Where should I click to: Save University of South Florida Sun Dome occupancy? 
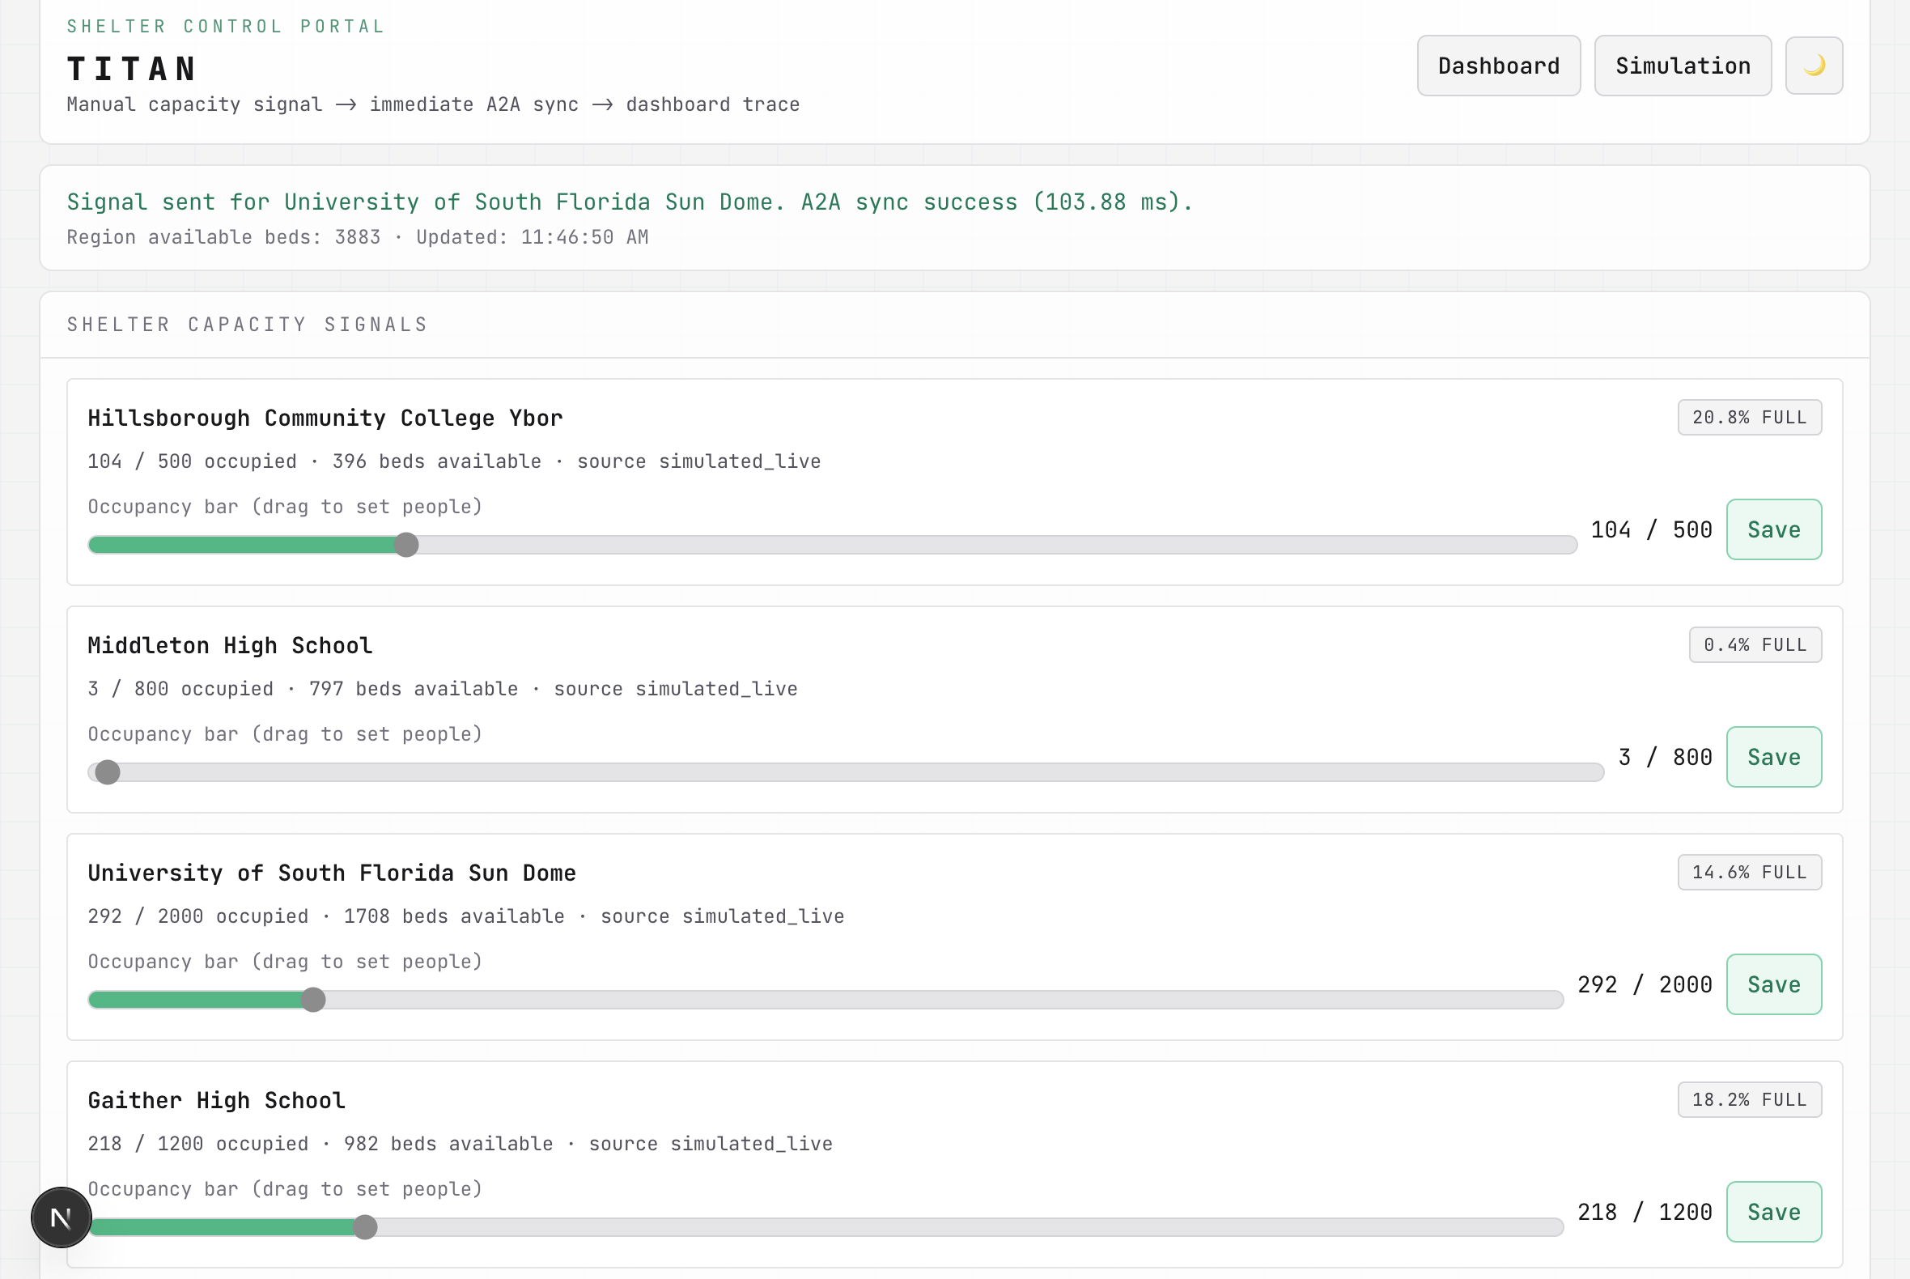tap(1773, 984)
